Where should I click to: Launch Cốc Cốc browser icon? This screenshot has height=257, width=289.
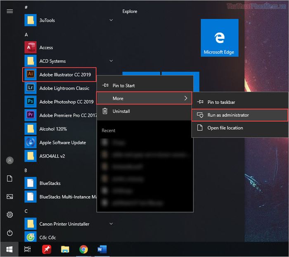[x=31, y=237]
